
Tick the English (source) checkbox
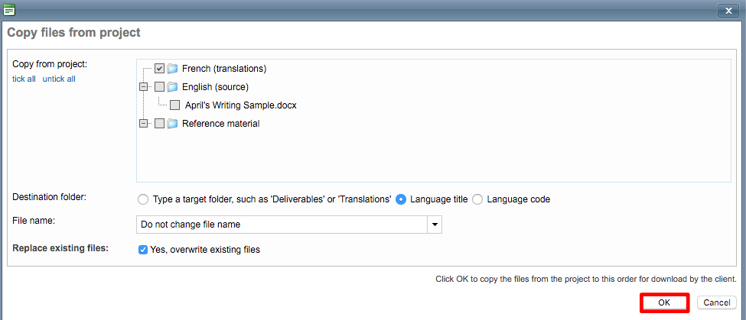point(159,87)
